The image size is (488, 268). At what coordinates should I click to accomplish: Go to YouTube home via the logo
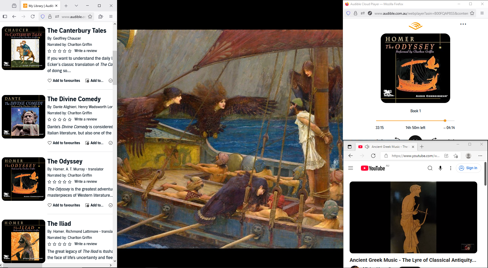(373, 168)
